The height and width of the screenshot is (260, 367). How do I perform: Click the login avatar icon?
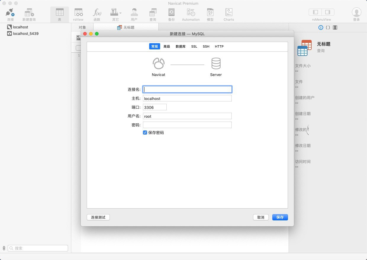coord(356,12)
